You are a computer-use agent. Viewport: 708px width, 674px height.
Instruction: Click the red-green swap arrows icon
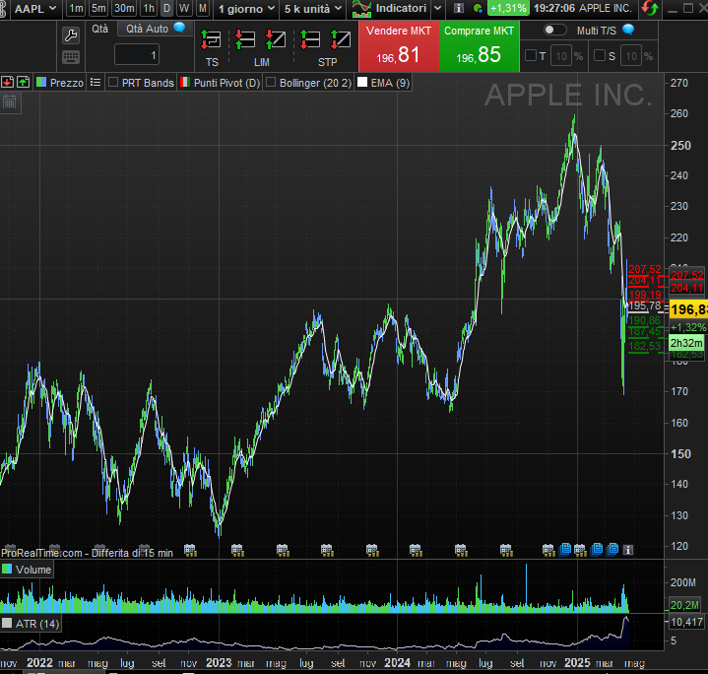pos(649,8)
